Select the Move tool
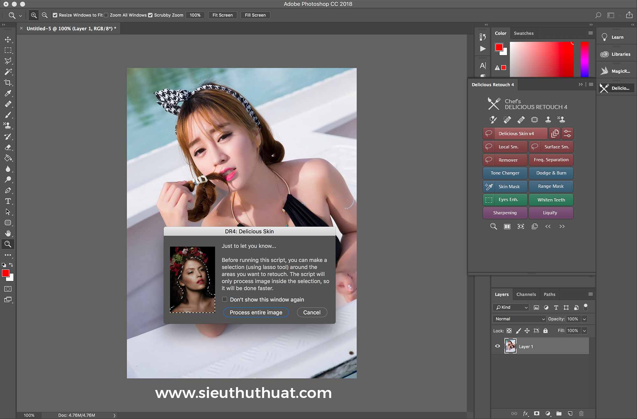637x419 pixels. [8, 40]
